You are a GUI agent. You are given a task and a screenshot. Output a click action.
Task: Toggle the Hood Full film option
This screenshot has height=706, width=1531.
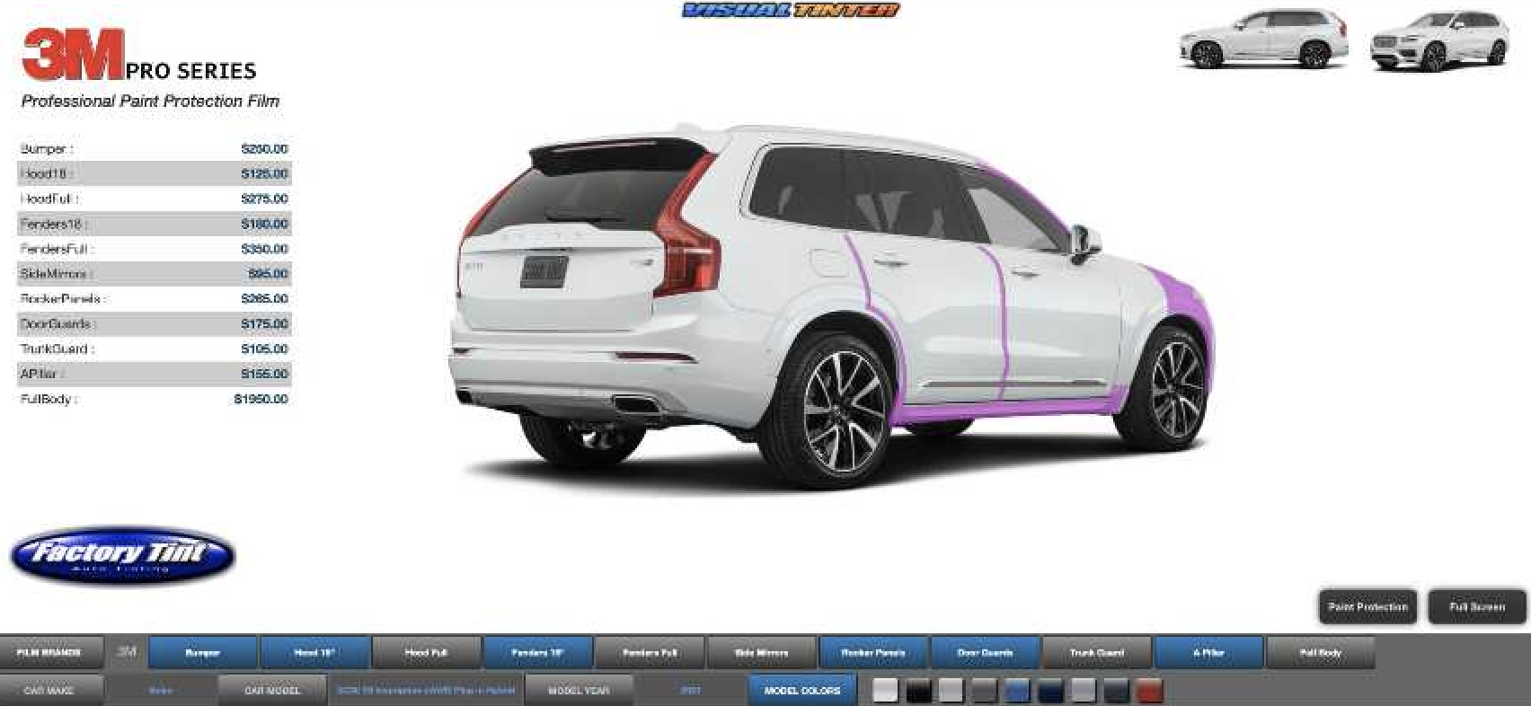427,653
